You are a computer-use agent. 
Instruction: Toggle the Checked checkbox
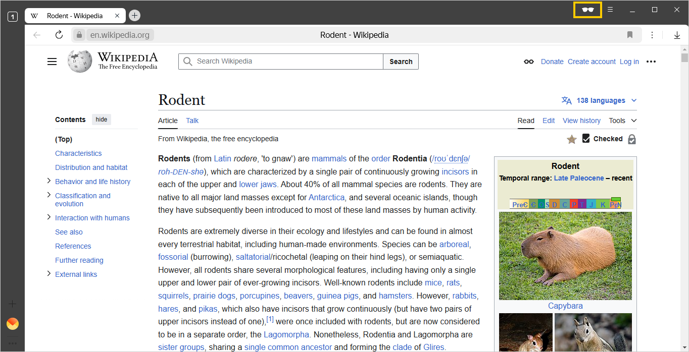(x=586, y=139)
